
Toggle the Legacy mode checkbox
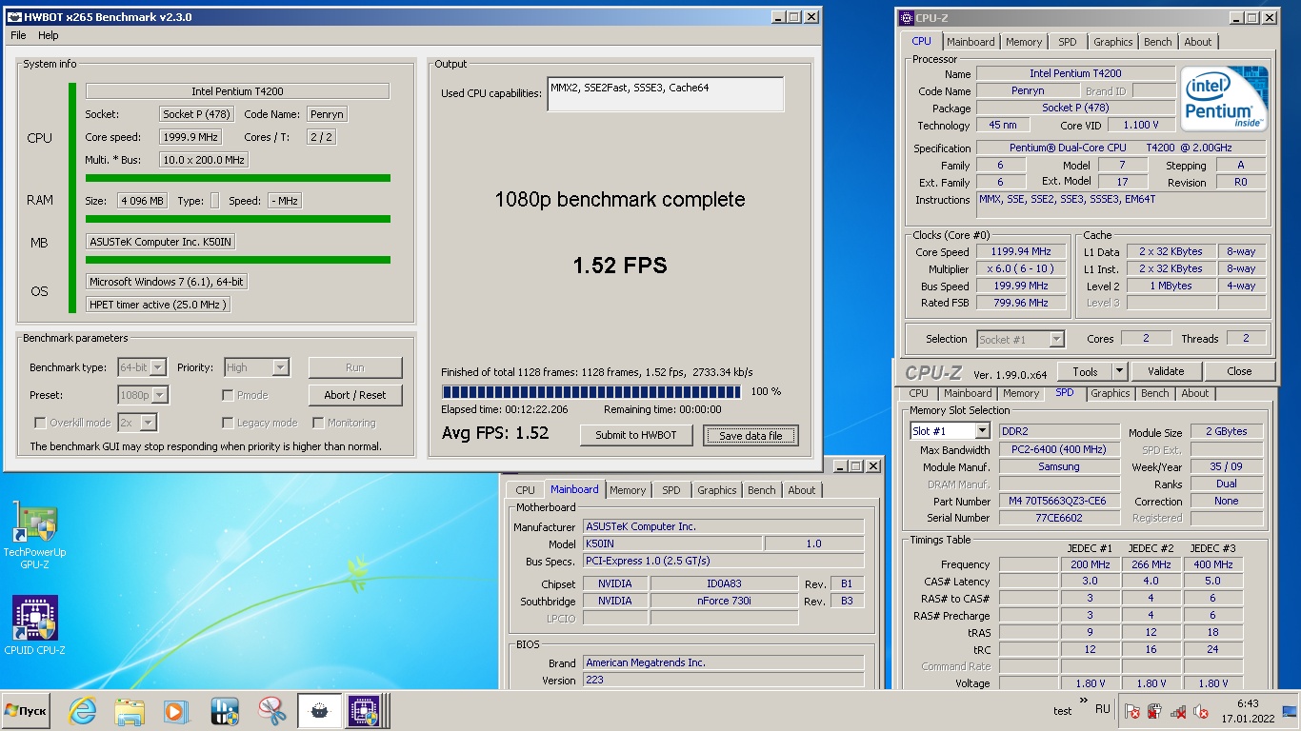[x=228, y=423]
